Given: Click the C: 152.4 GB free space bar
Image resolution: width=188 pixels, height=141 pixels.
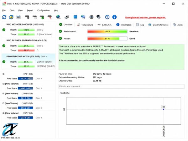Looking at the screenshot, I should point(25,79).
